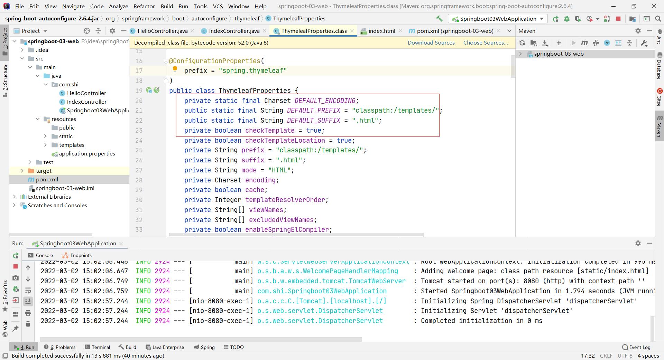Image resolution: width=664 pixels, height=360 pixels.
Task: Add Maven project plus icon
Action: click(x=559, y=43)
